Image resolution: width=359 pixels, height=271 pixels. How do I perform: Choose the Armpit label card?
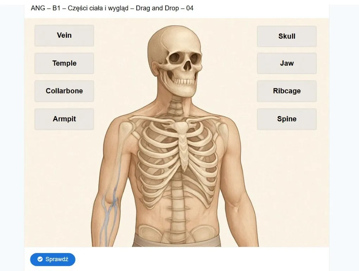64,119
